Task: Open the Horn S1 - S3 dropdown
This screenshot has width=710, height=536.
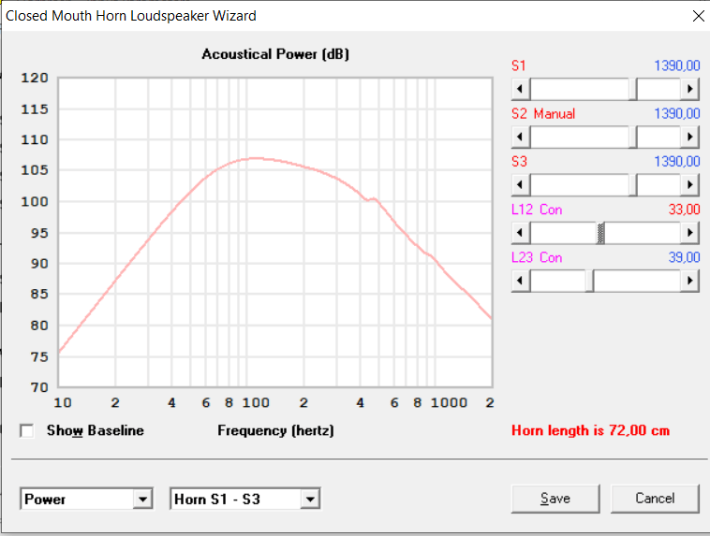Action: pos(310,499)
